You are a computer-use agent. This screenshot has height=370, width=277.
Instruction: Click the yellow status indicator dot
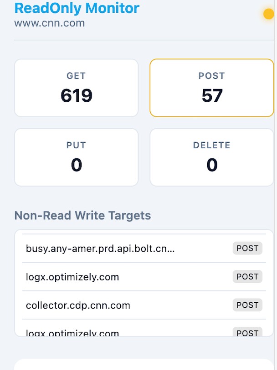(x=268, y=14)
